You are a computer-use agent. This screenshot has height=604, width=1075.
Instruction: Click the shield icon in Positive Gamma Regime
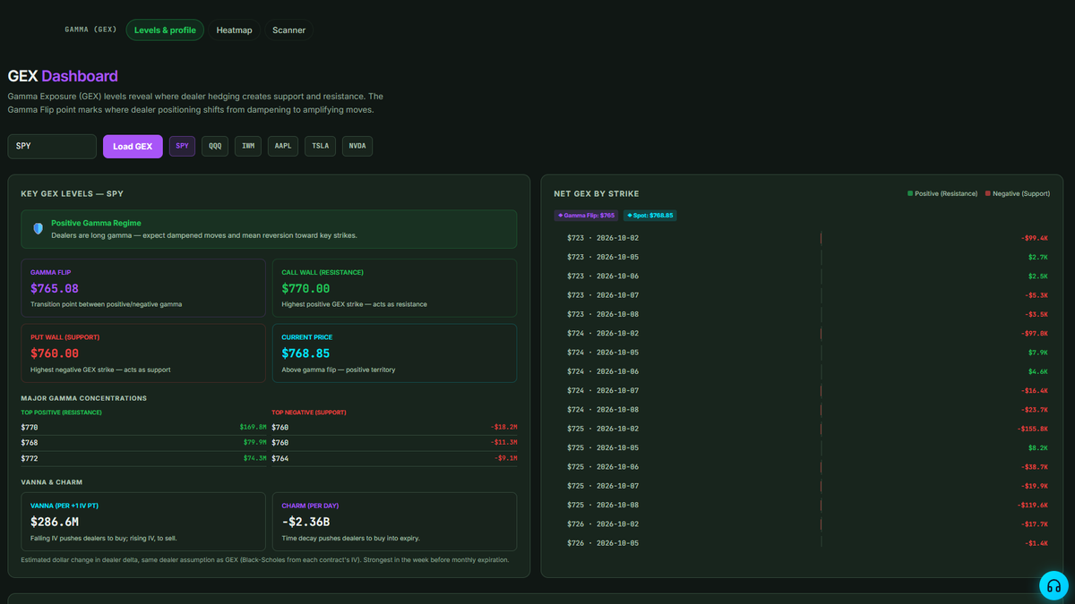pyautogui.click(x=38, y=229)
